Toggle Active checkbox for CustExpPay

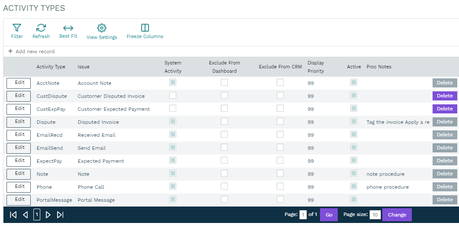pyautogui.click(x=354, y=108)
